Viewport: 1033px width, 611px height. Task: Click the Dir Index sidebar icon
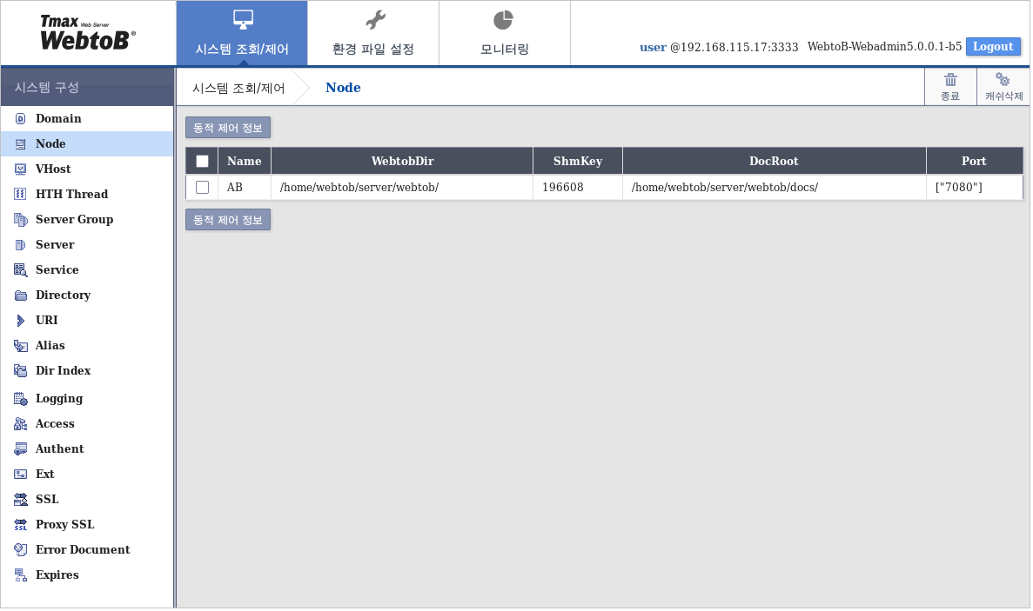coord(20,371)
